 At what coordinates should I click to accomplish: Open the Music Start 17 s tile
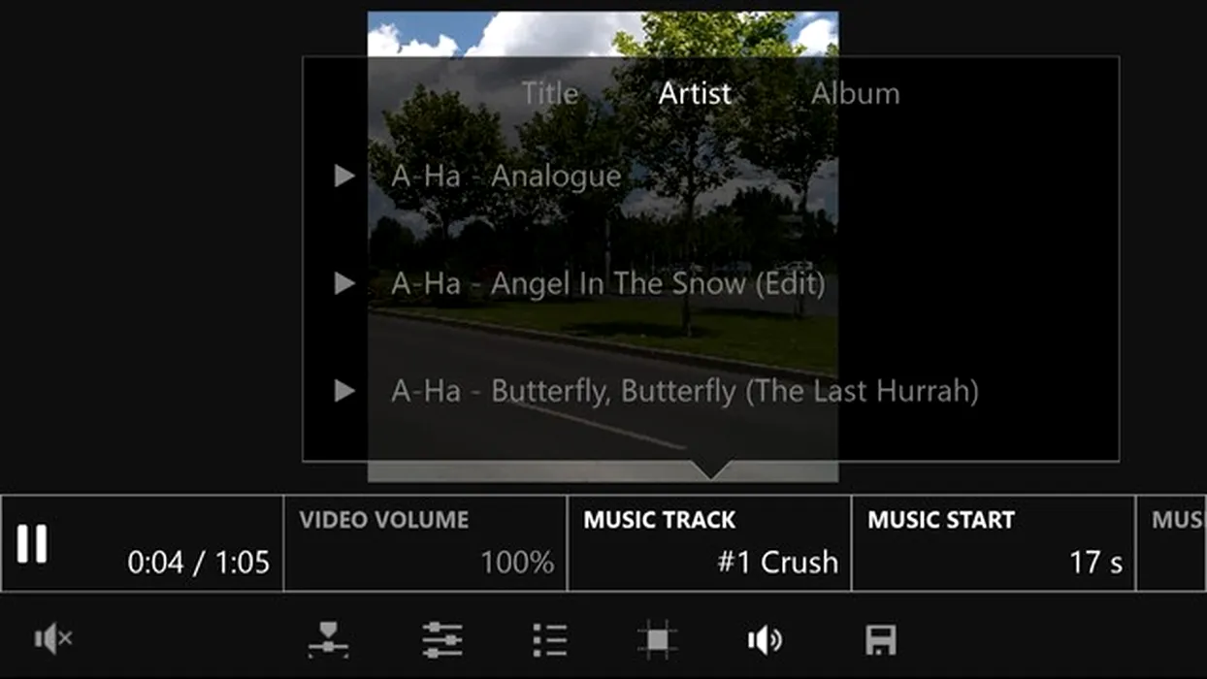[x=994, y=543]
